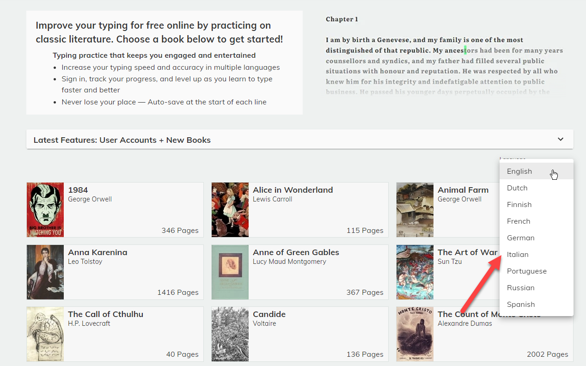Choose the Russian language option

pos(520,288)
